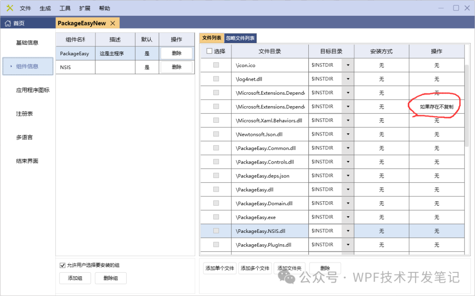Open target directory dropdown for \Newtonsoft.Json.dll
The image size is (475, 296).
point(348,134)
